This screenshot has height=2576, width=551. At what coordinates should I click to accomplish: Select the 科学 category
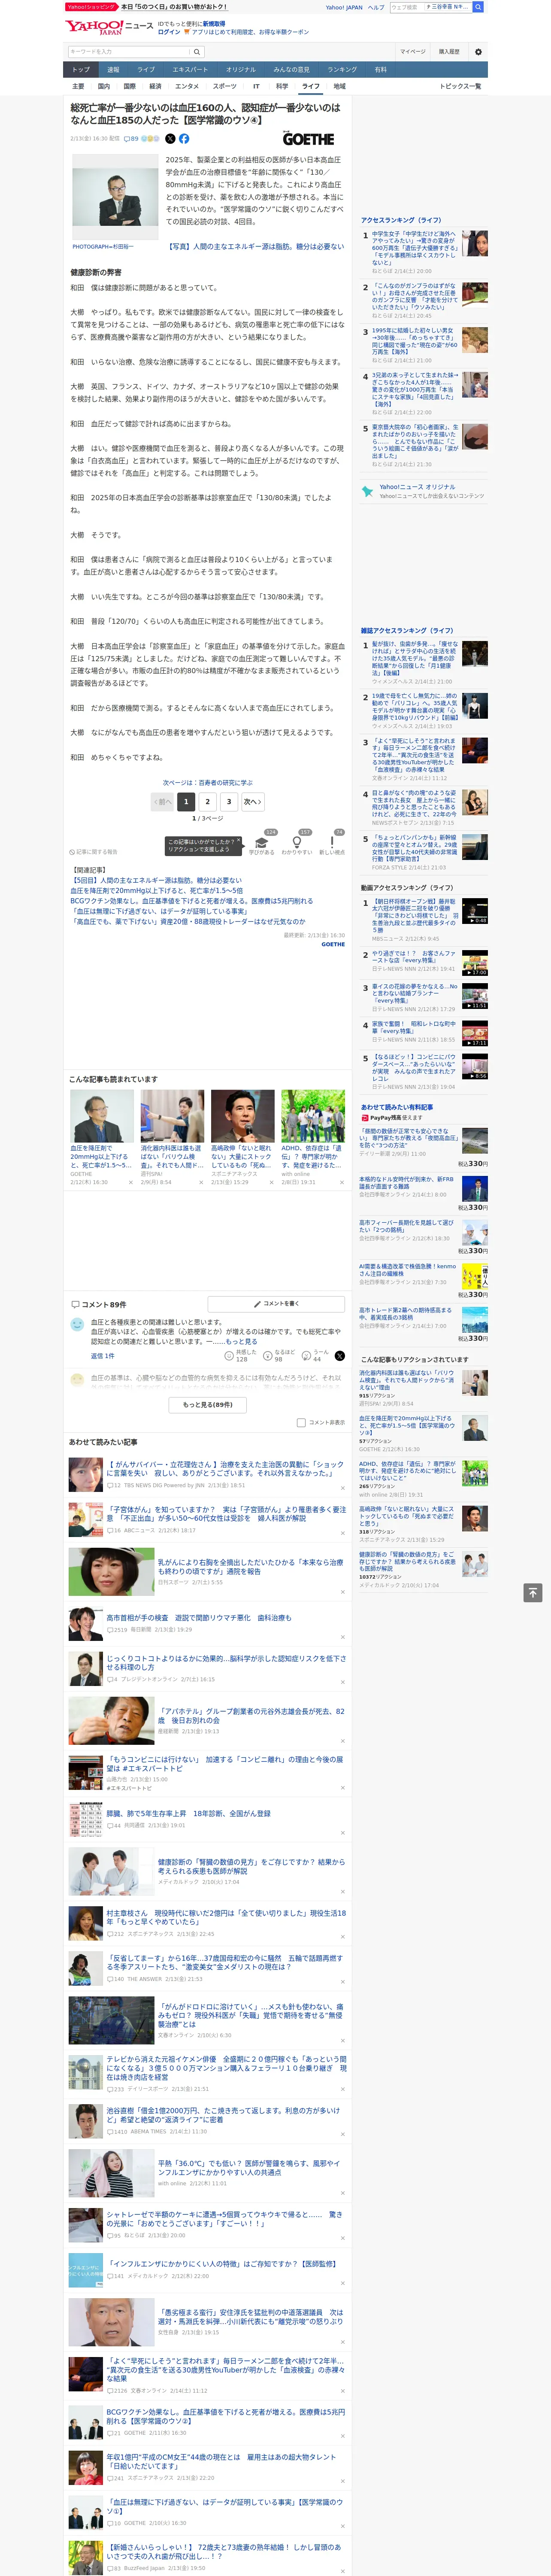282,86
